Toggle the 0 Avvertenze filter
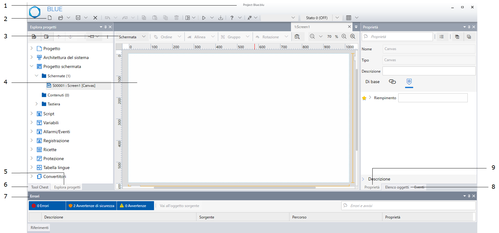 point(135,206)
